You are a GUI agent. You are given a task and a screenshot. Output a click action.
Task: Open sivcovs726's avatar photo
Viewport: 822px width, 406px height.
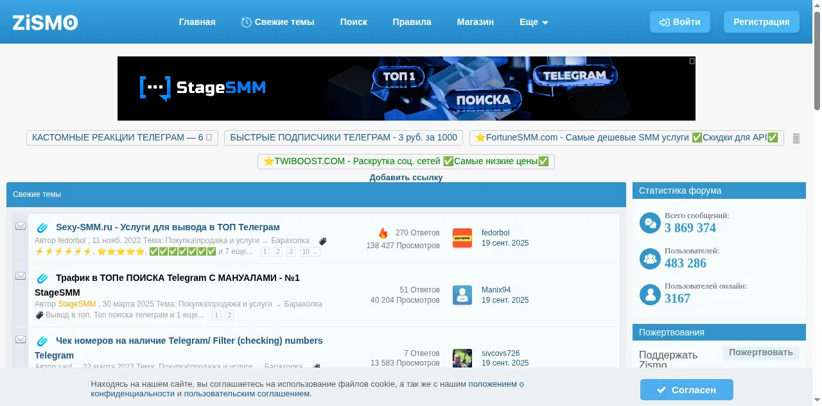[x=462, y=359]
